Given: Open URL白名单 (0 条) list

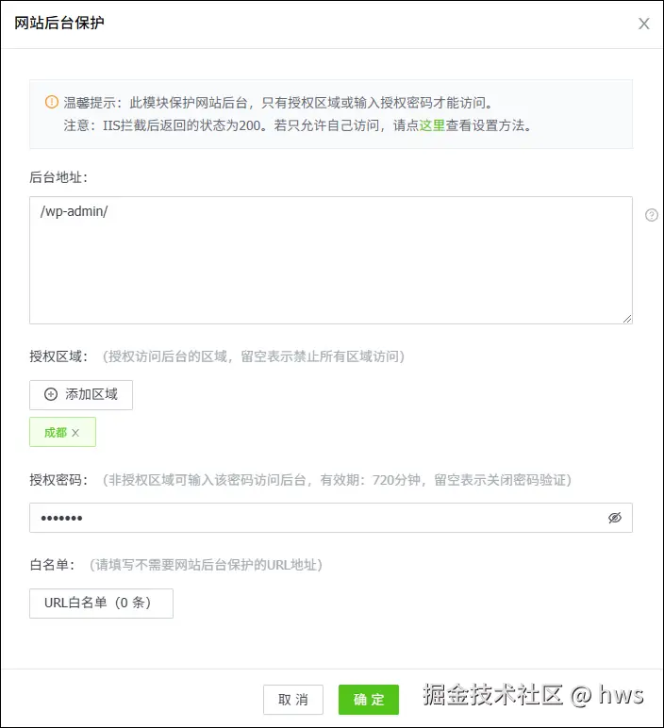Looking at the screenshot, I should (x=101, y=604).
